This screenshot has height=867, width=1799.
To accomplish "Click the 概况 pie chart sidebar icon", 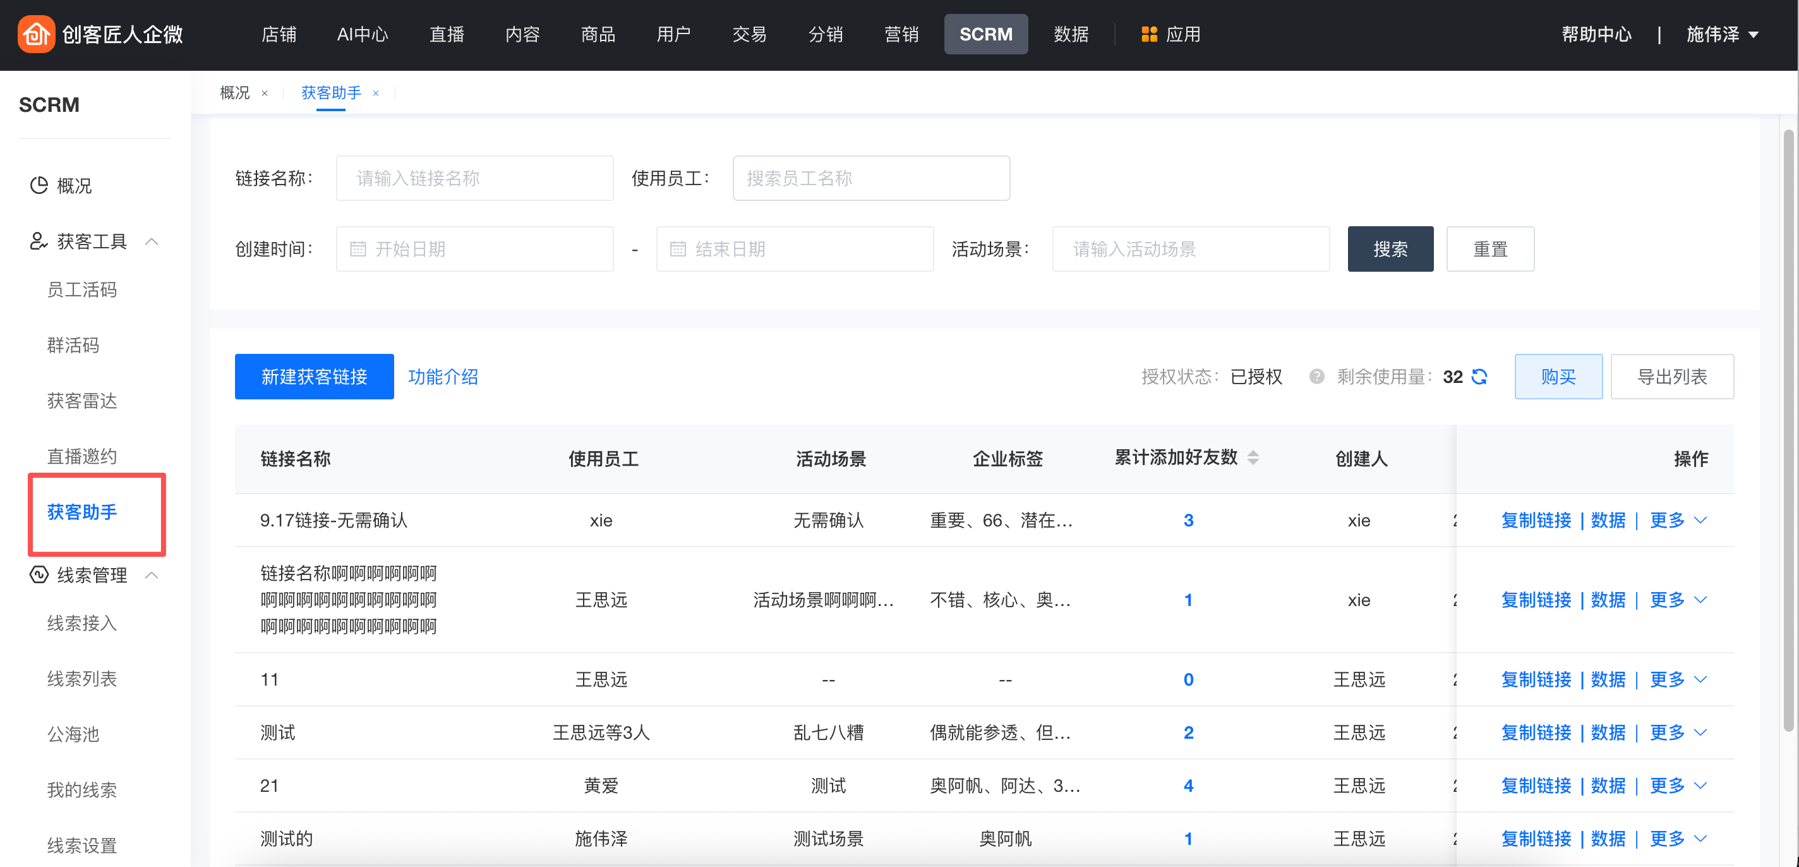I will pos(39,185).
